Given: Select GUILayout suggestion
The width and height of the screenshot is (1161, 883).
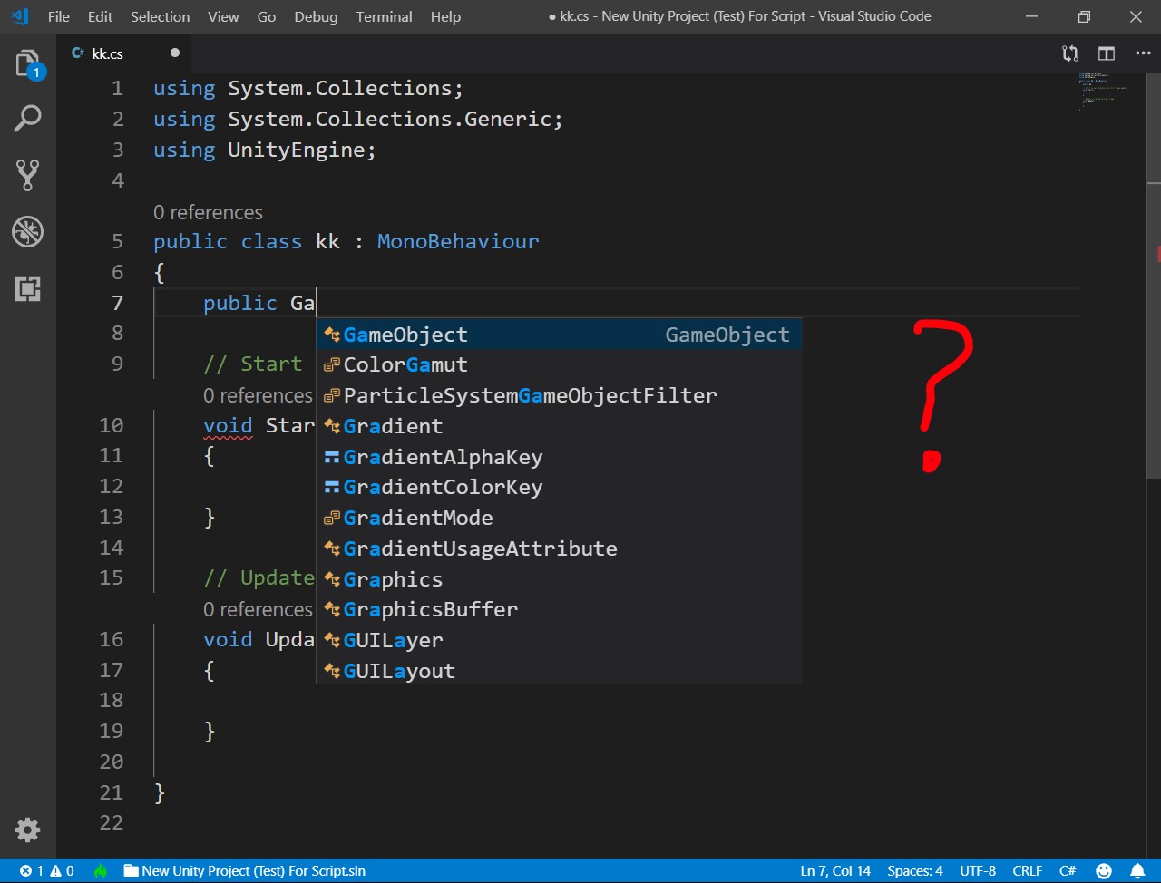Looking at the screenshot, I should pos(559,671).
